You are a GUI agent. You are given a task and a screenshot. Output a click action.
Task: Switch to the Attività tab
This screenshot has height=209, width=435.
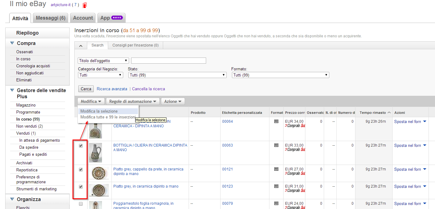[x=20, y=18]
